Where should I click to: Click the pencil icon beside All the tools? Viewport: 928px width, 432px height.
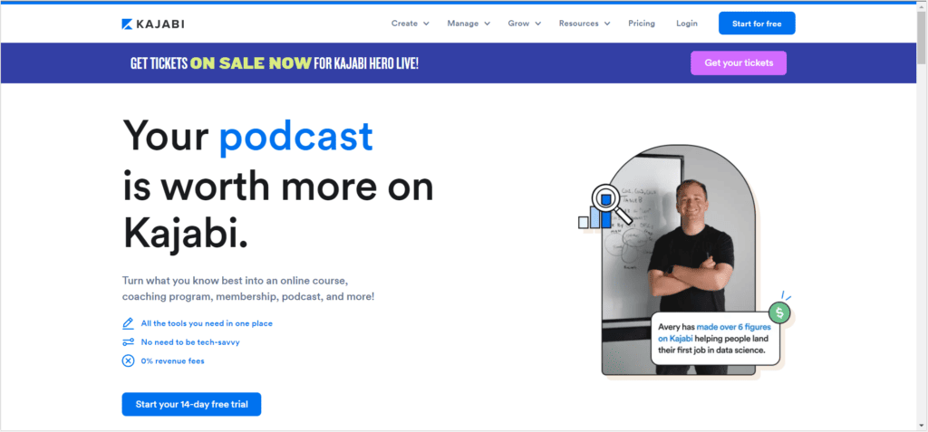click(x=128, y=323)
